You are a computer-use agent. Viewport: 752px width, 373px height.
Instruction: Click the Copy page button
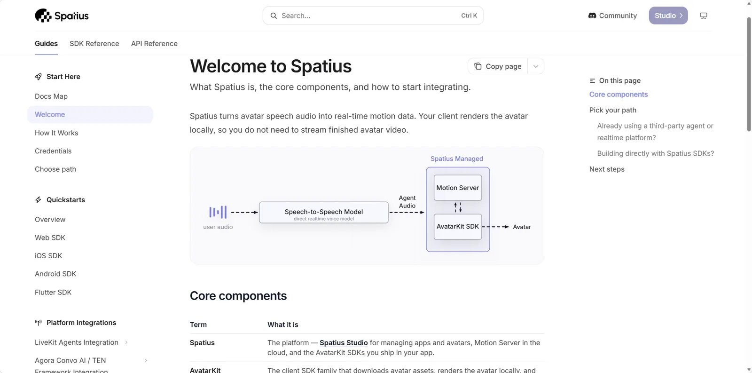(498, 66)
